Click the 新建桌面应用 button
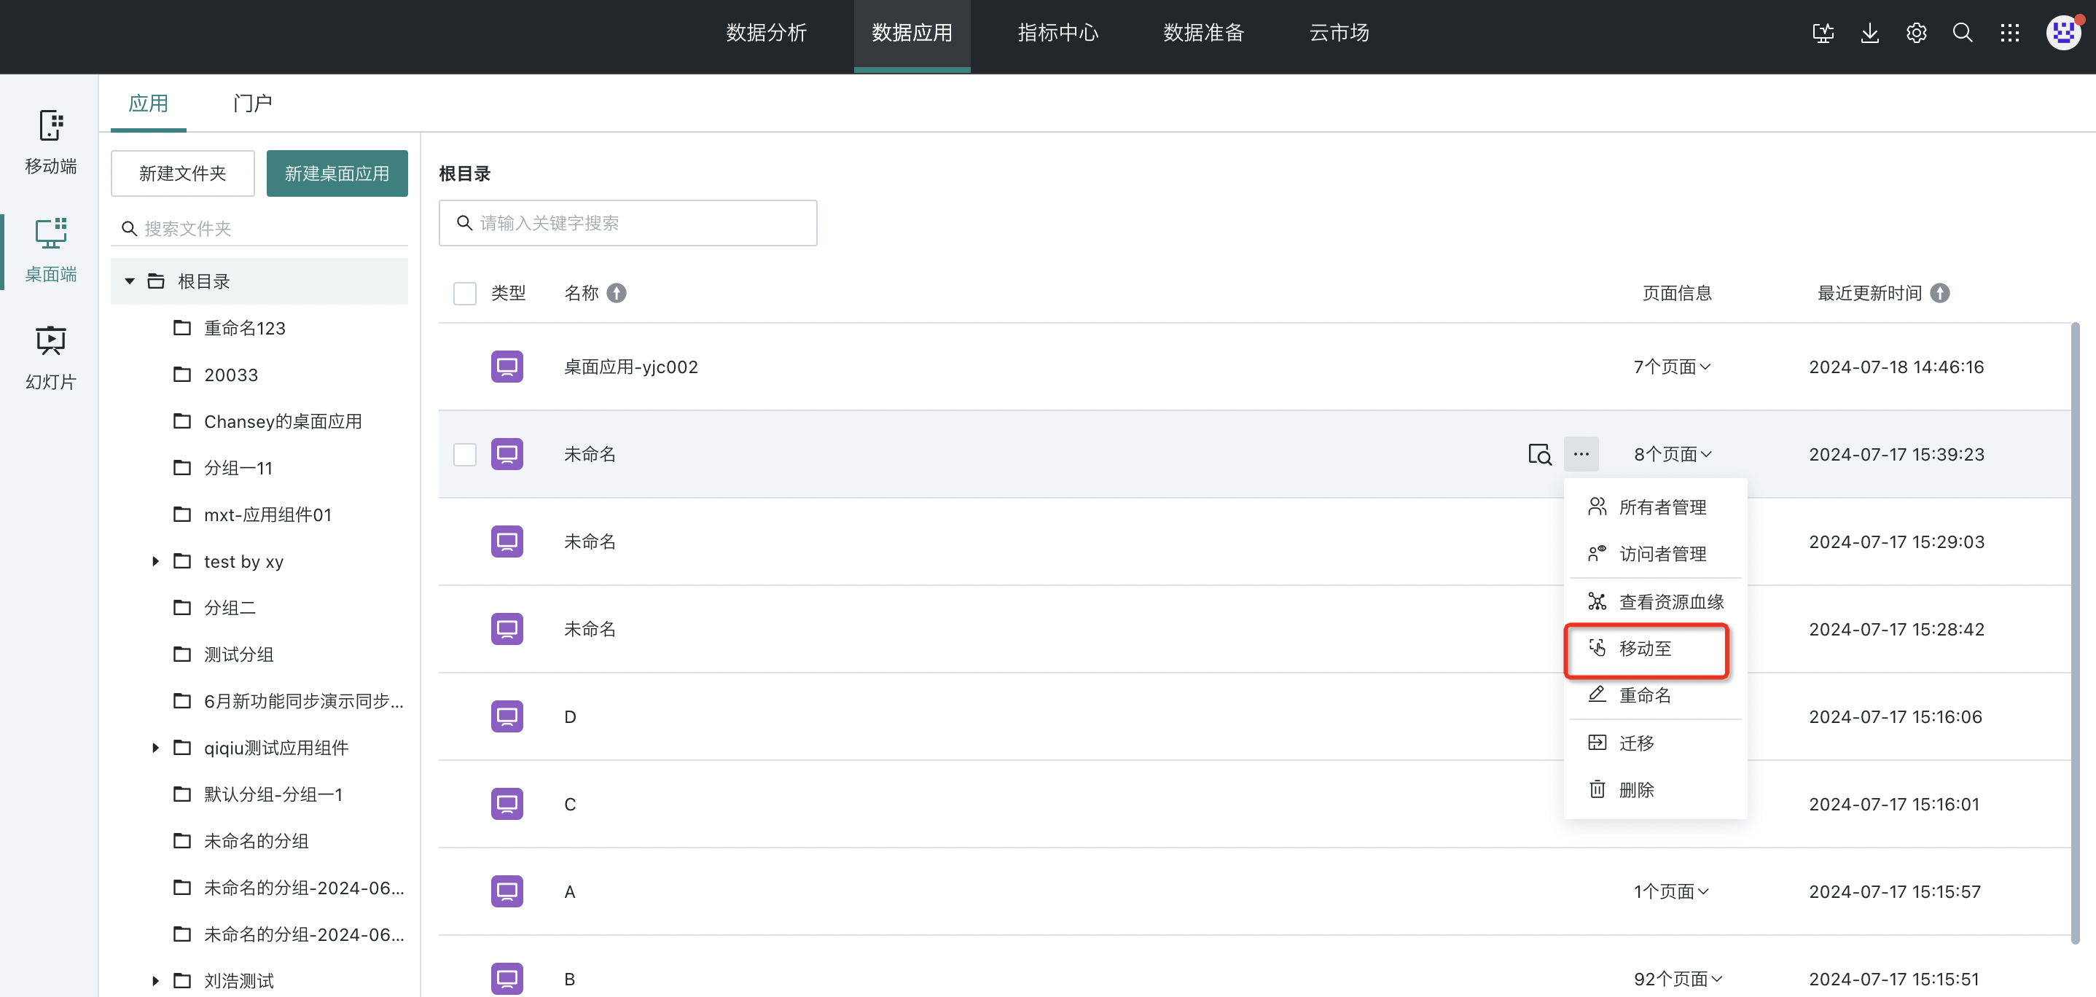2096x997 pixels. (x=337, y=173)
